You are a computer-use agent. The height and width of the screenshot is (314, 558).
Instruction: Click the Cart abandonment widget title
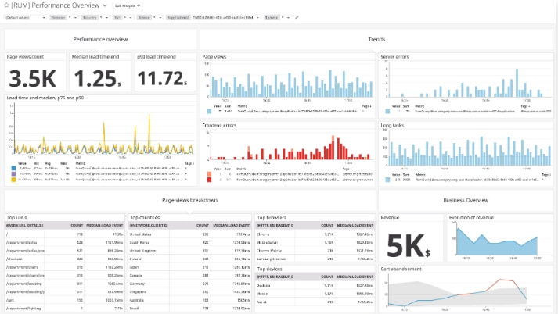[x=401, y=269]
